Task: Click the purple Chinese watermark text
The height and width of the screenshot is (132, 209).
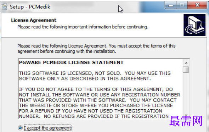Action: click(186, 121)
